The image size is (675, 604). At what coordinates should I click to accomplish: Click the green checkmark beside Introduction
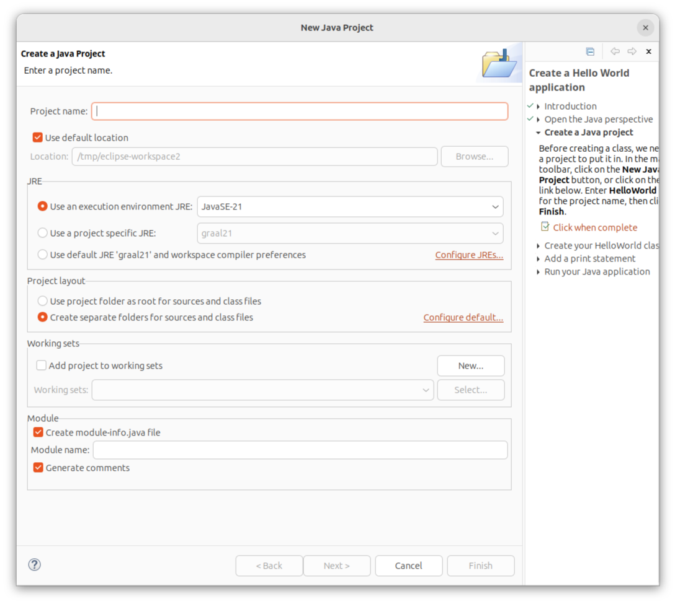530,106
